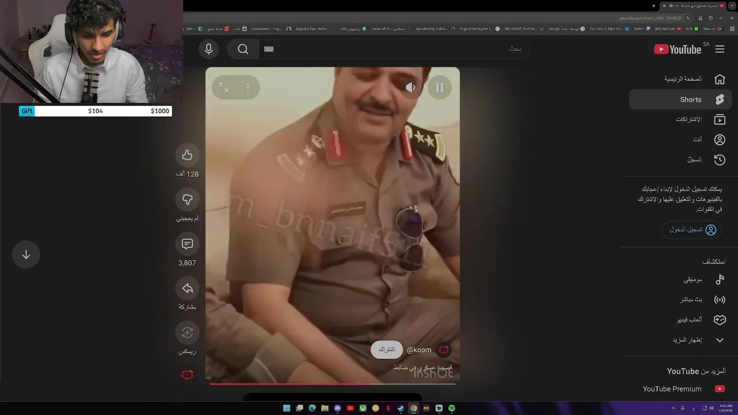Open Microsoft Edge from the taskbar
The height and width of the screenshot is (415, 738).
coord(312,408)
